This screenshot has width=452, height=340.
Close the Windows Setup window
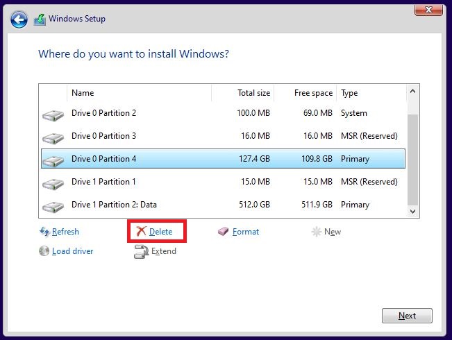428,10
